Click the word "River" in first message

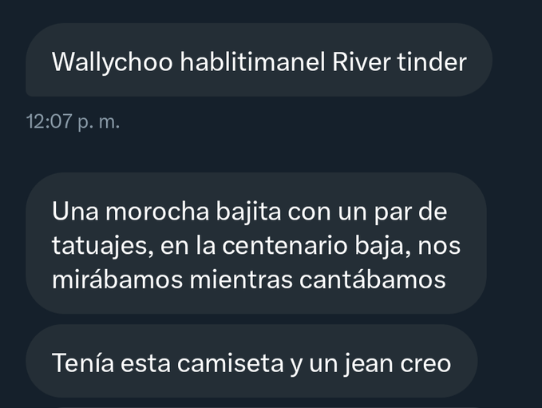[362, 62]
